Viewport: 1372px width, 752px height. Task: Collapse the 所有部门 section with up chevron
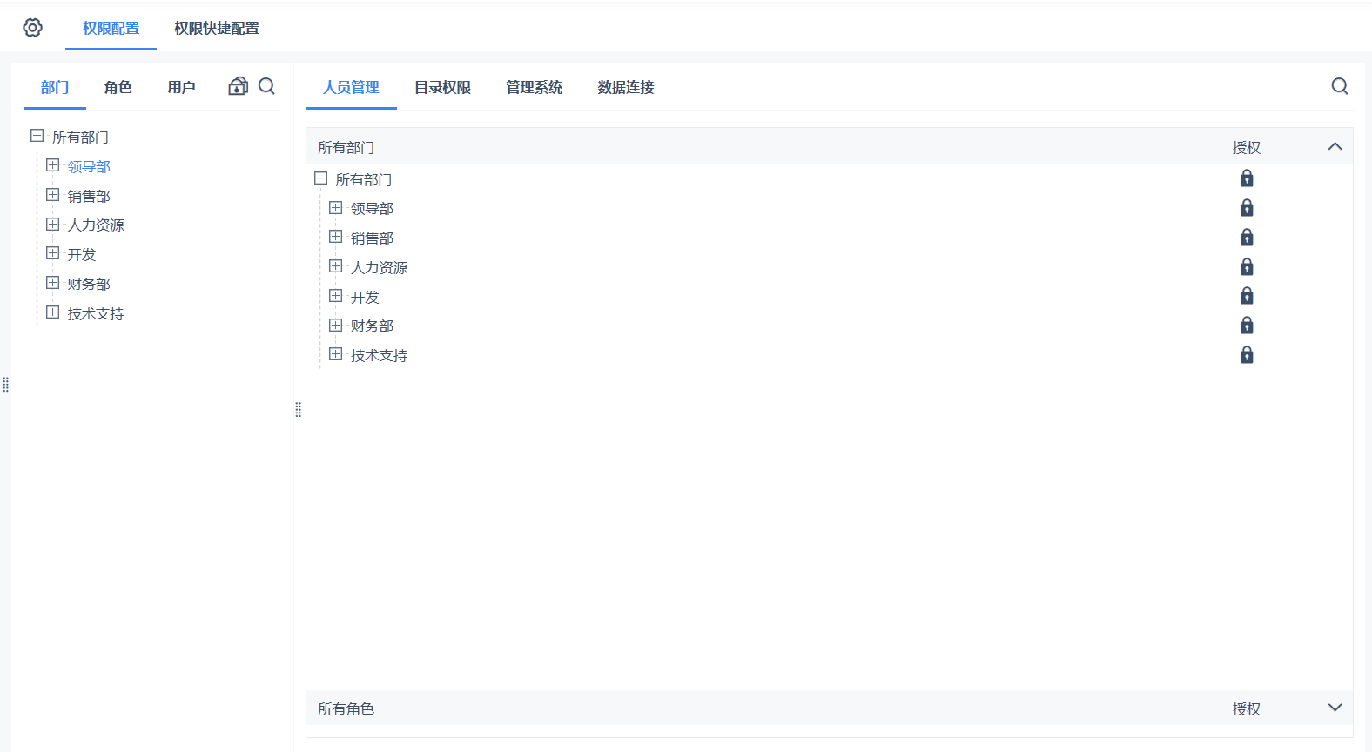[1335, 146]
